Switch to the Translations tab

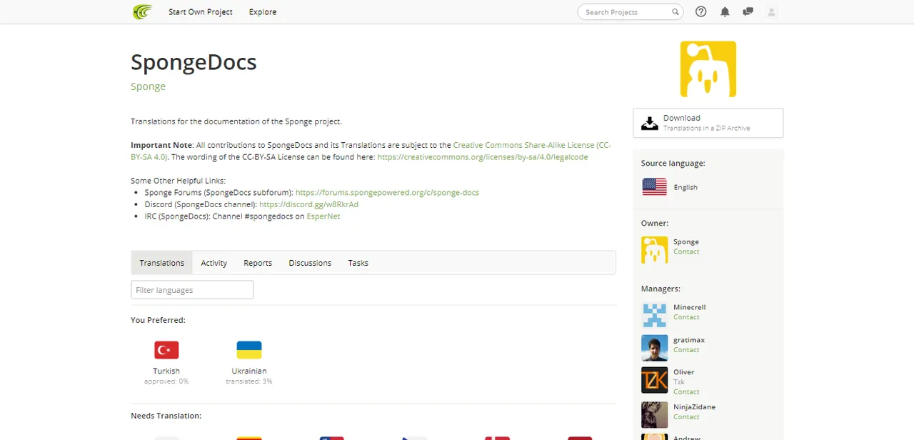click(x=162, y=263)
